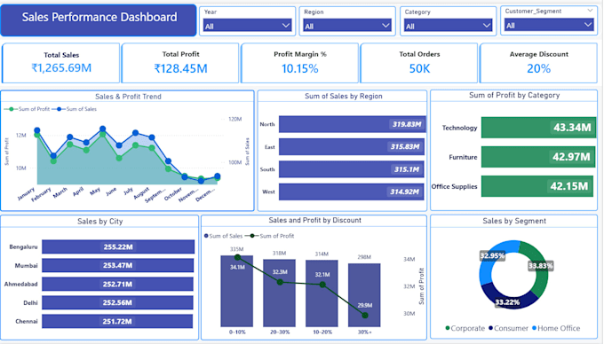
Task: Click the West region sales bar
Action: pyautogui.click(x=352, y=192)
